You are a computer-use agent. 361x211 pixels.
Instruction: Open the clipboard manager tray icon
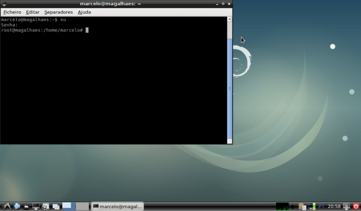click(x=302, y=206)
